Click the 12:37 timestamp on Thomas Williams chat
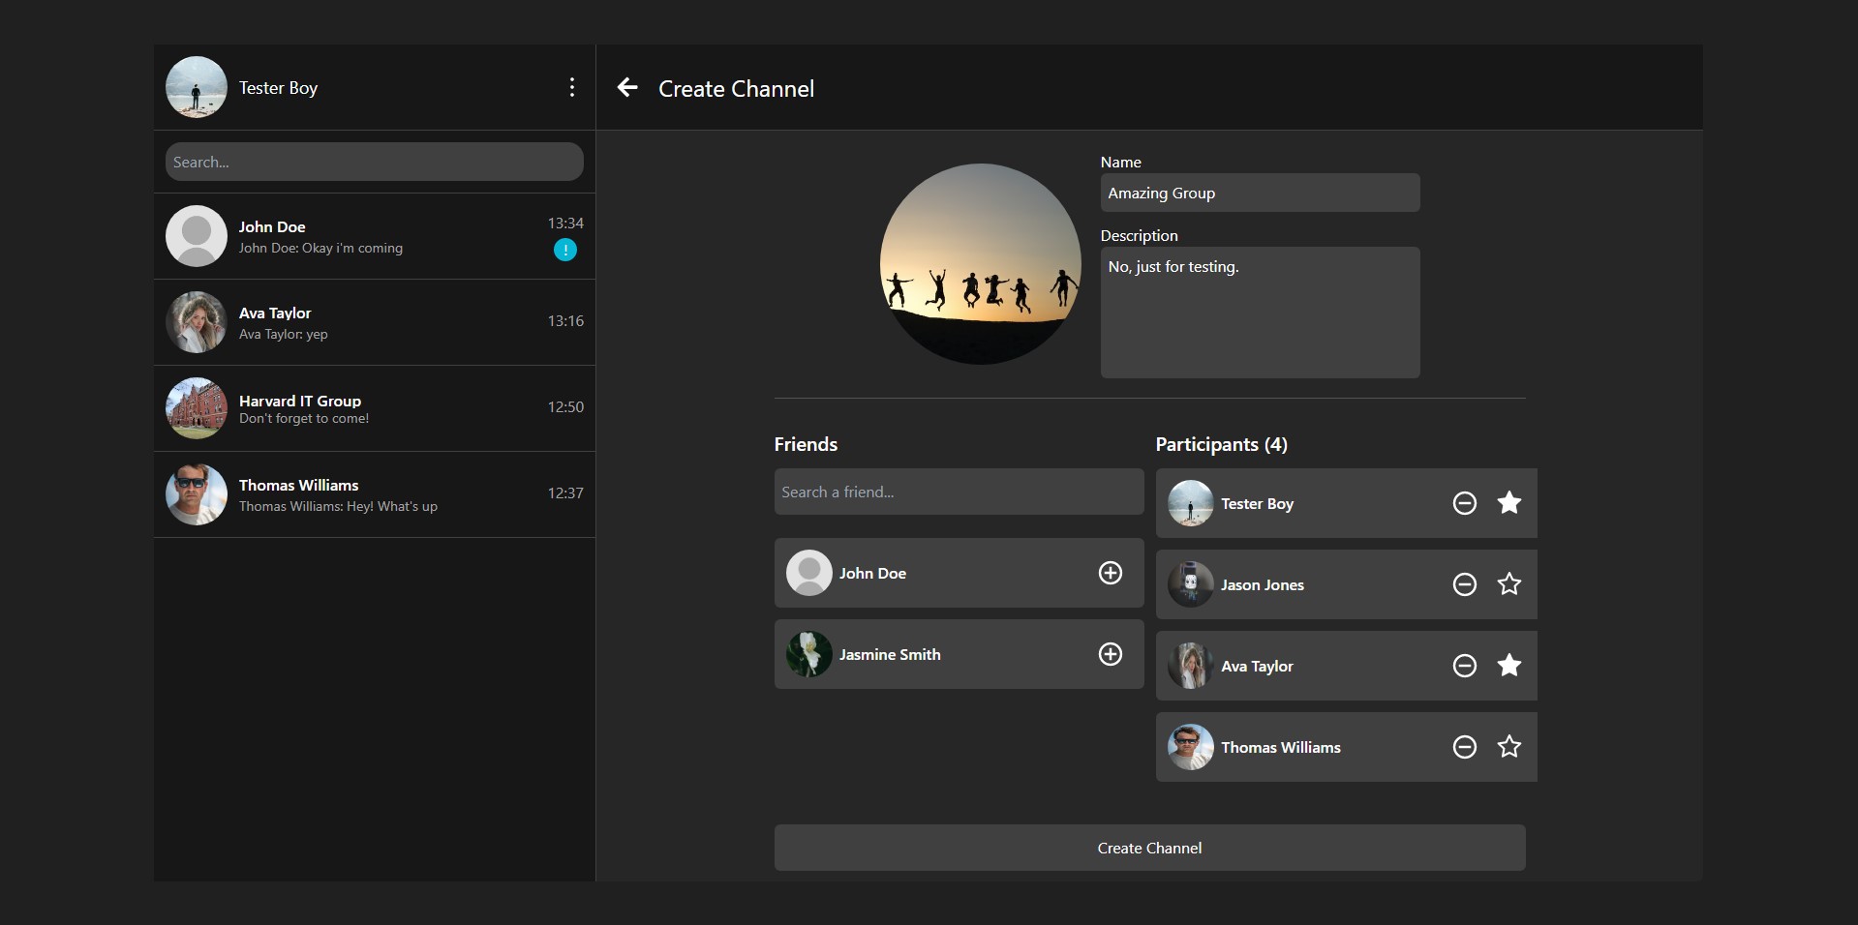Image resolution: width=1858 pixels, height=925 pixels. point(565,493)
